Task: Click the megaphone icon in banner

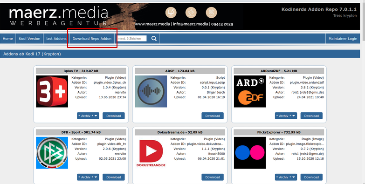Action: [191, 12]
